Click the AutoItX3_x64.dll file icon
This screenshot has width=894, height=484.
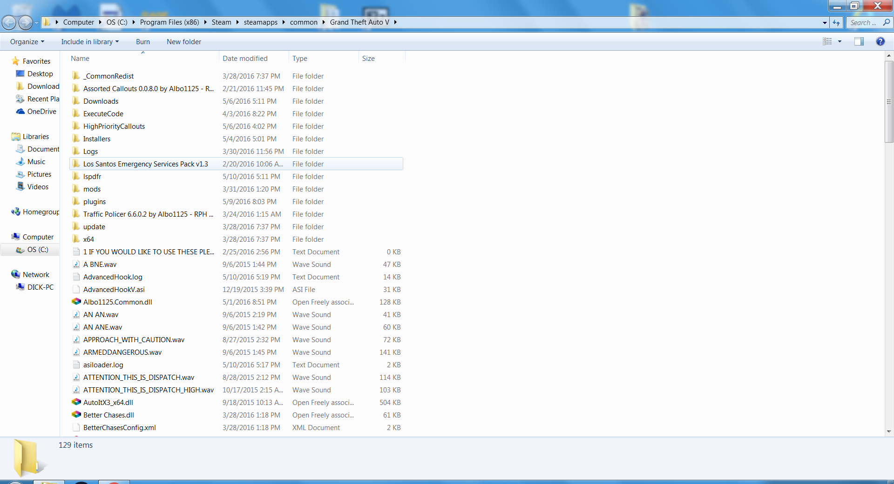[x=76, y=402]
